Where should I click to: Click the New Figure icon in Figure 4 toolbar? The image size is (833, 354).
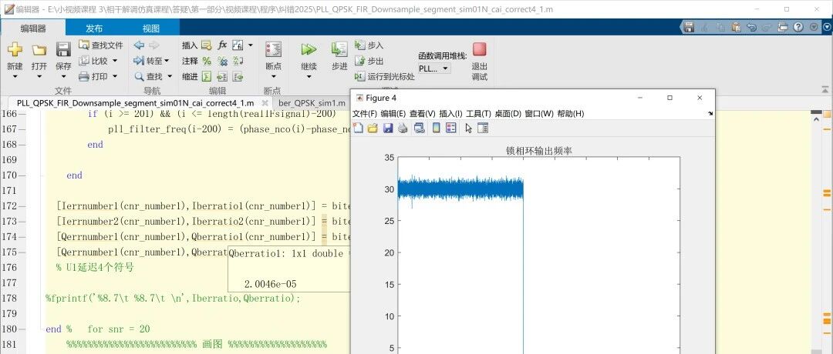click(x=359, y=128)
